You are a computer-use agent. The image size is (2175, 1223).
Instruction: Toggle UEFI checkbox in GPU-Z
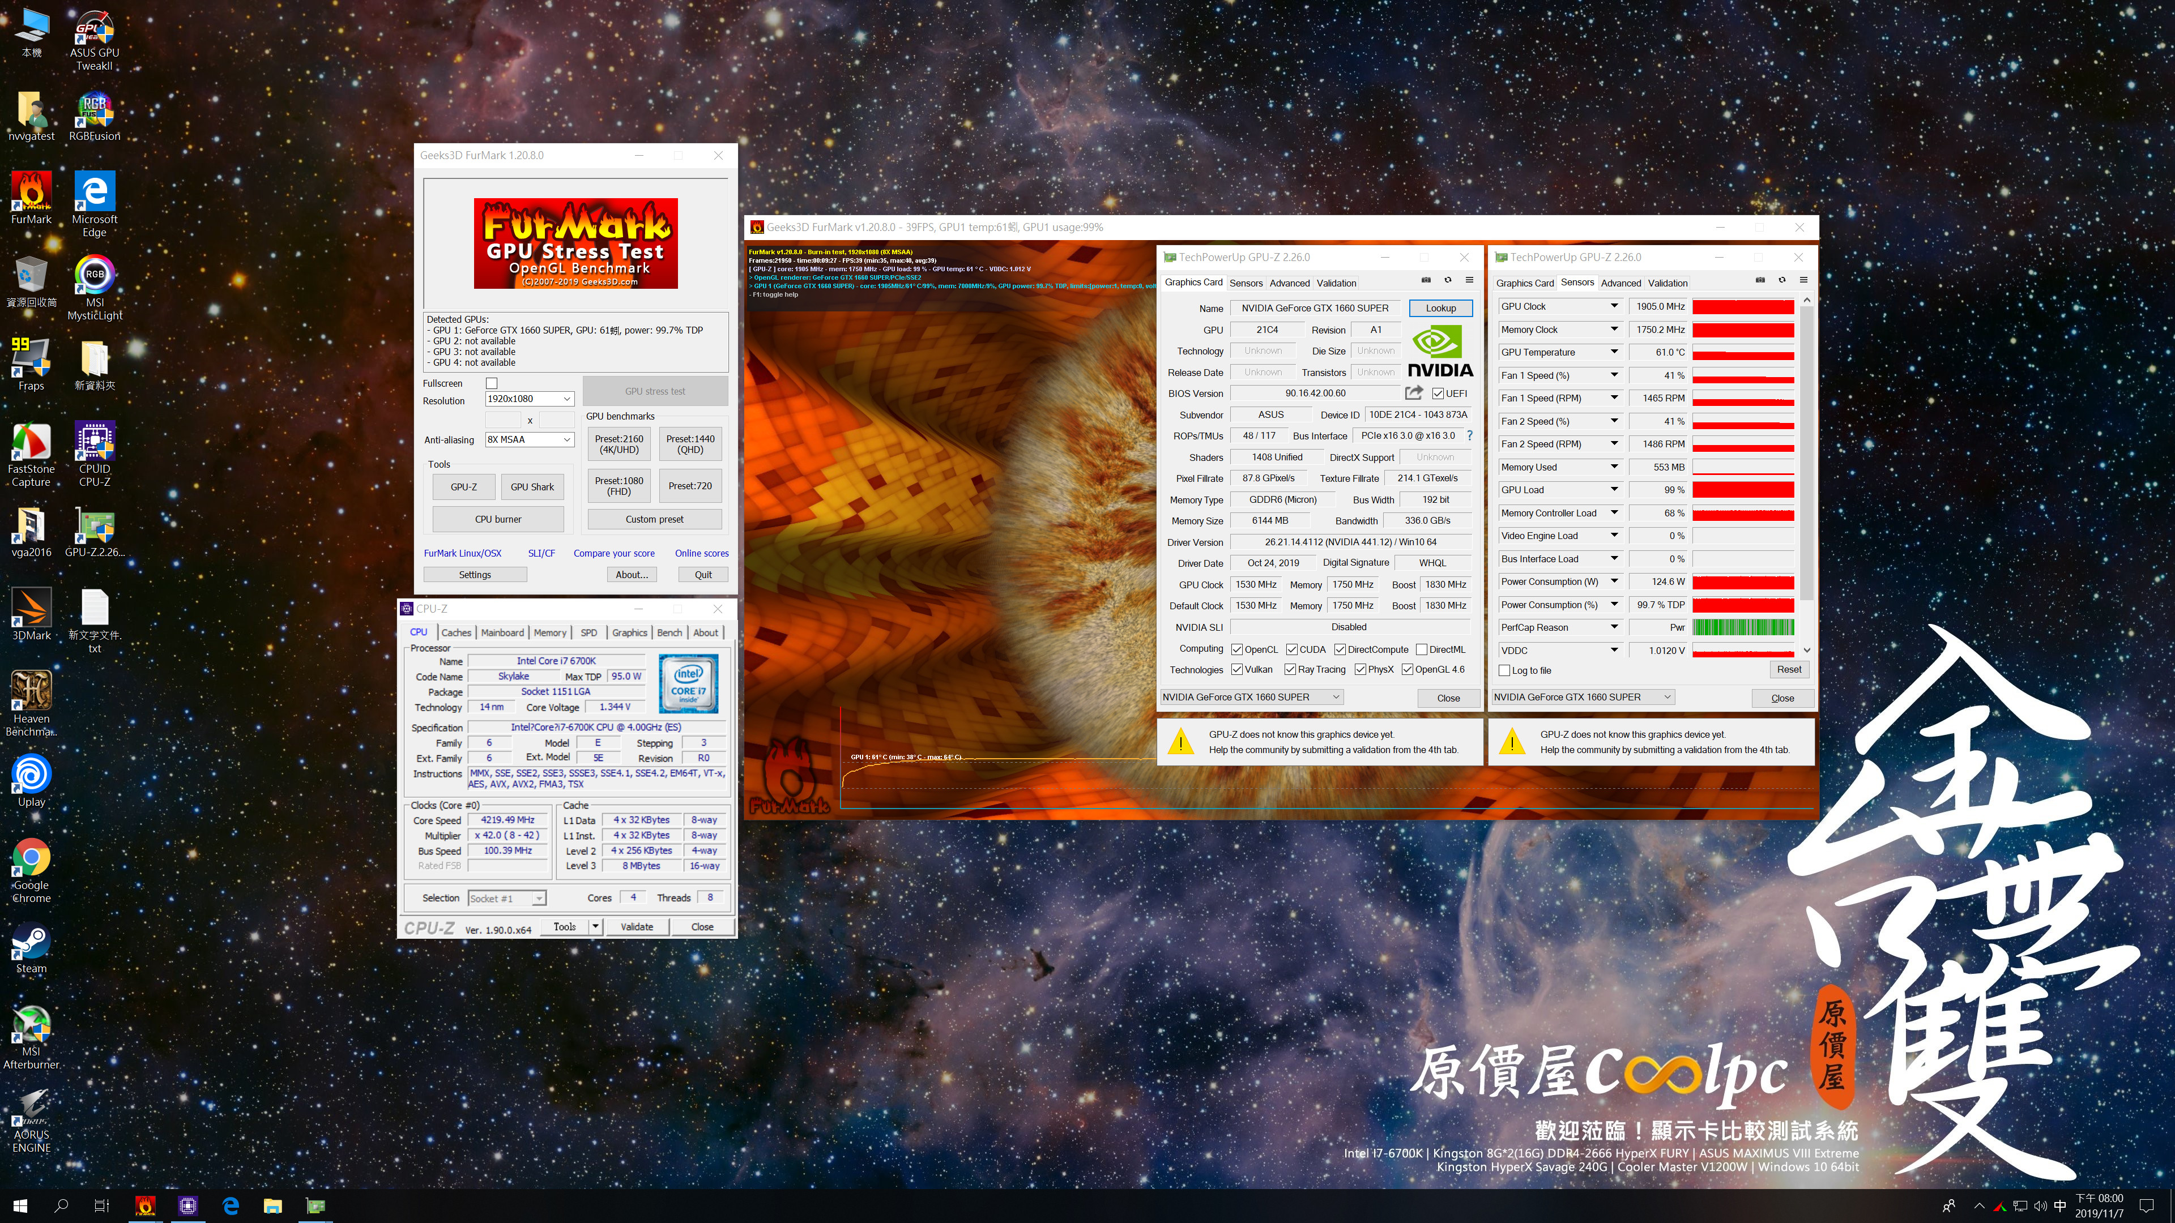pyautogui.click(x=1438, y=394)
